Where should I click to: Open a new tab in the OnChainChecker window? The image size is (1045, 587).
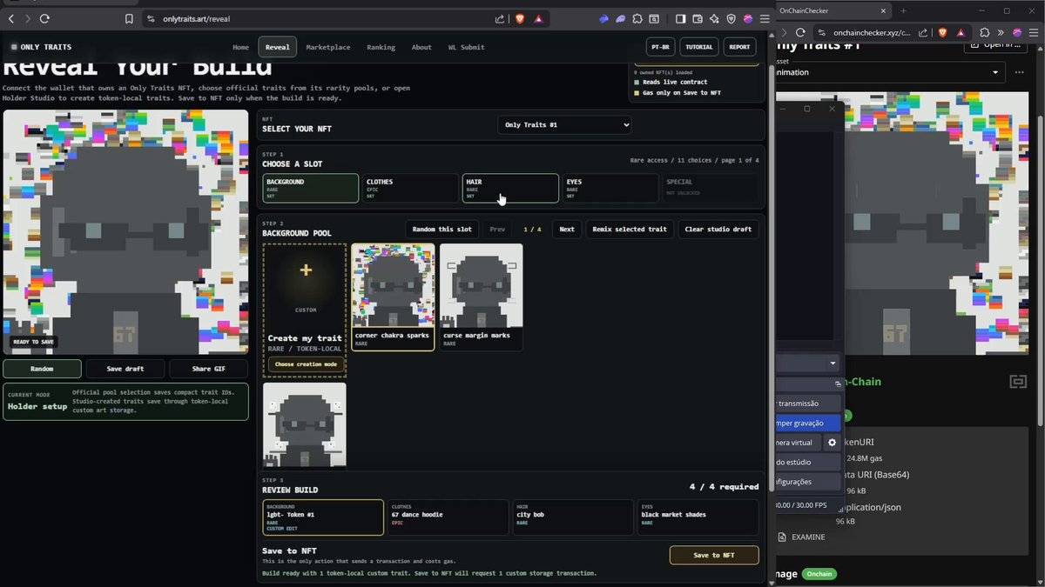point(903,10)
